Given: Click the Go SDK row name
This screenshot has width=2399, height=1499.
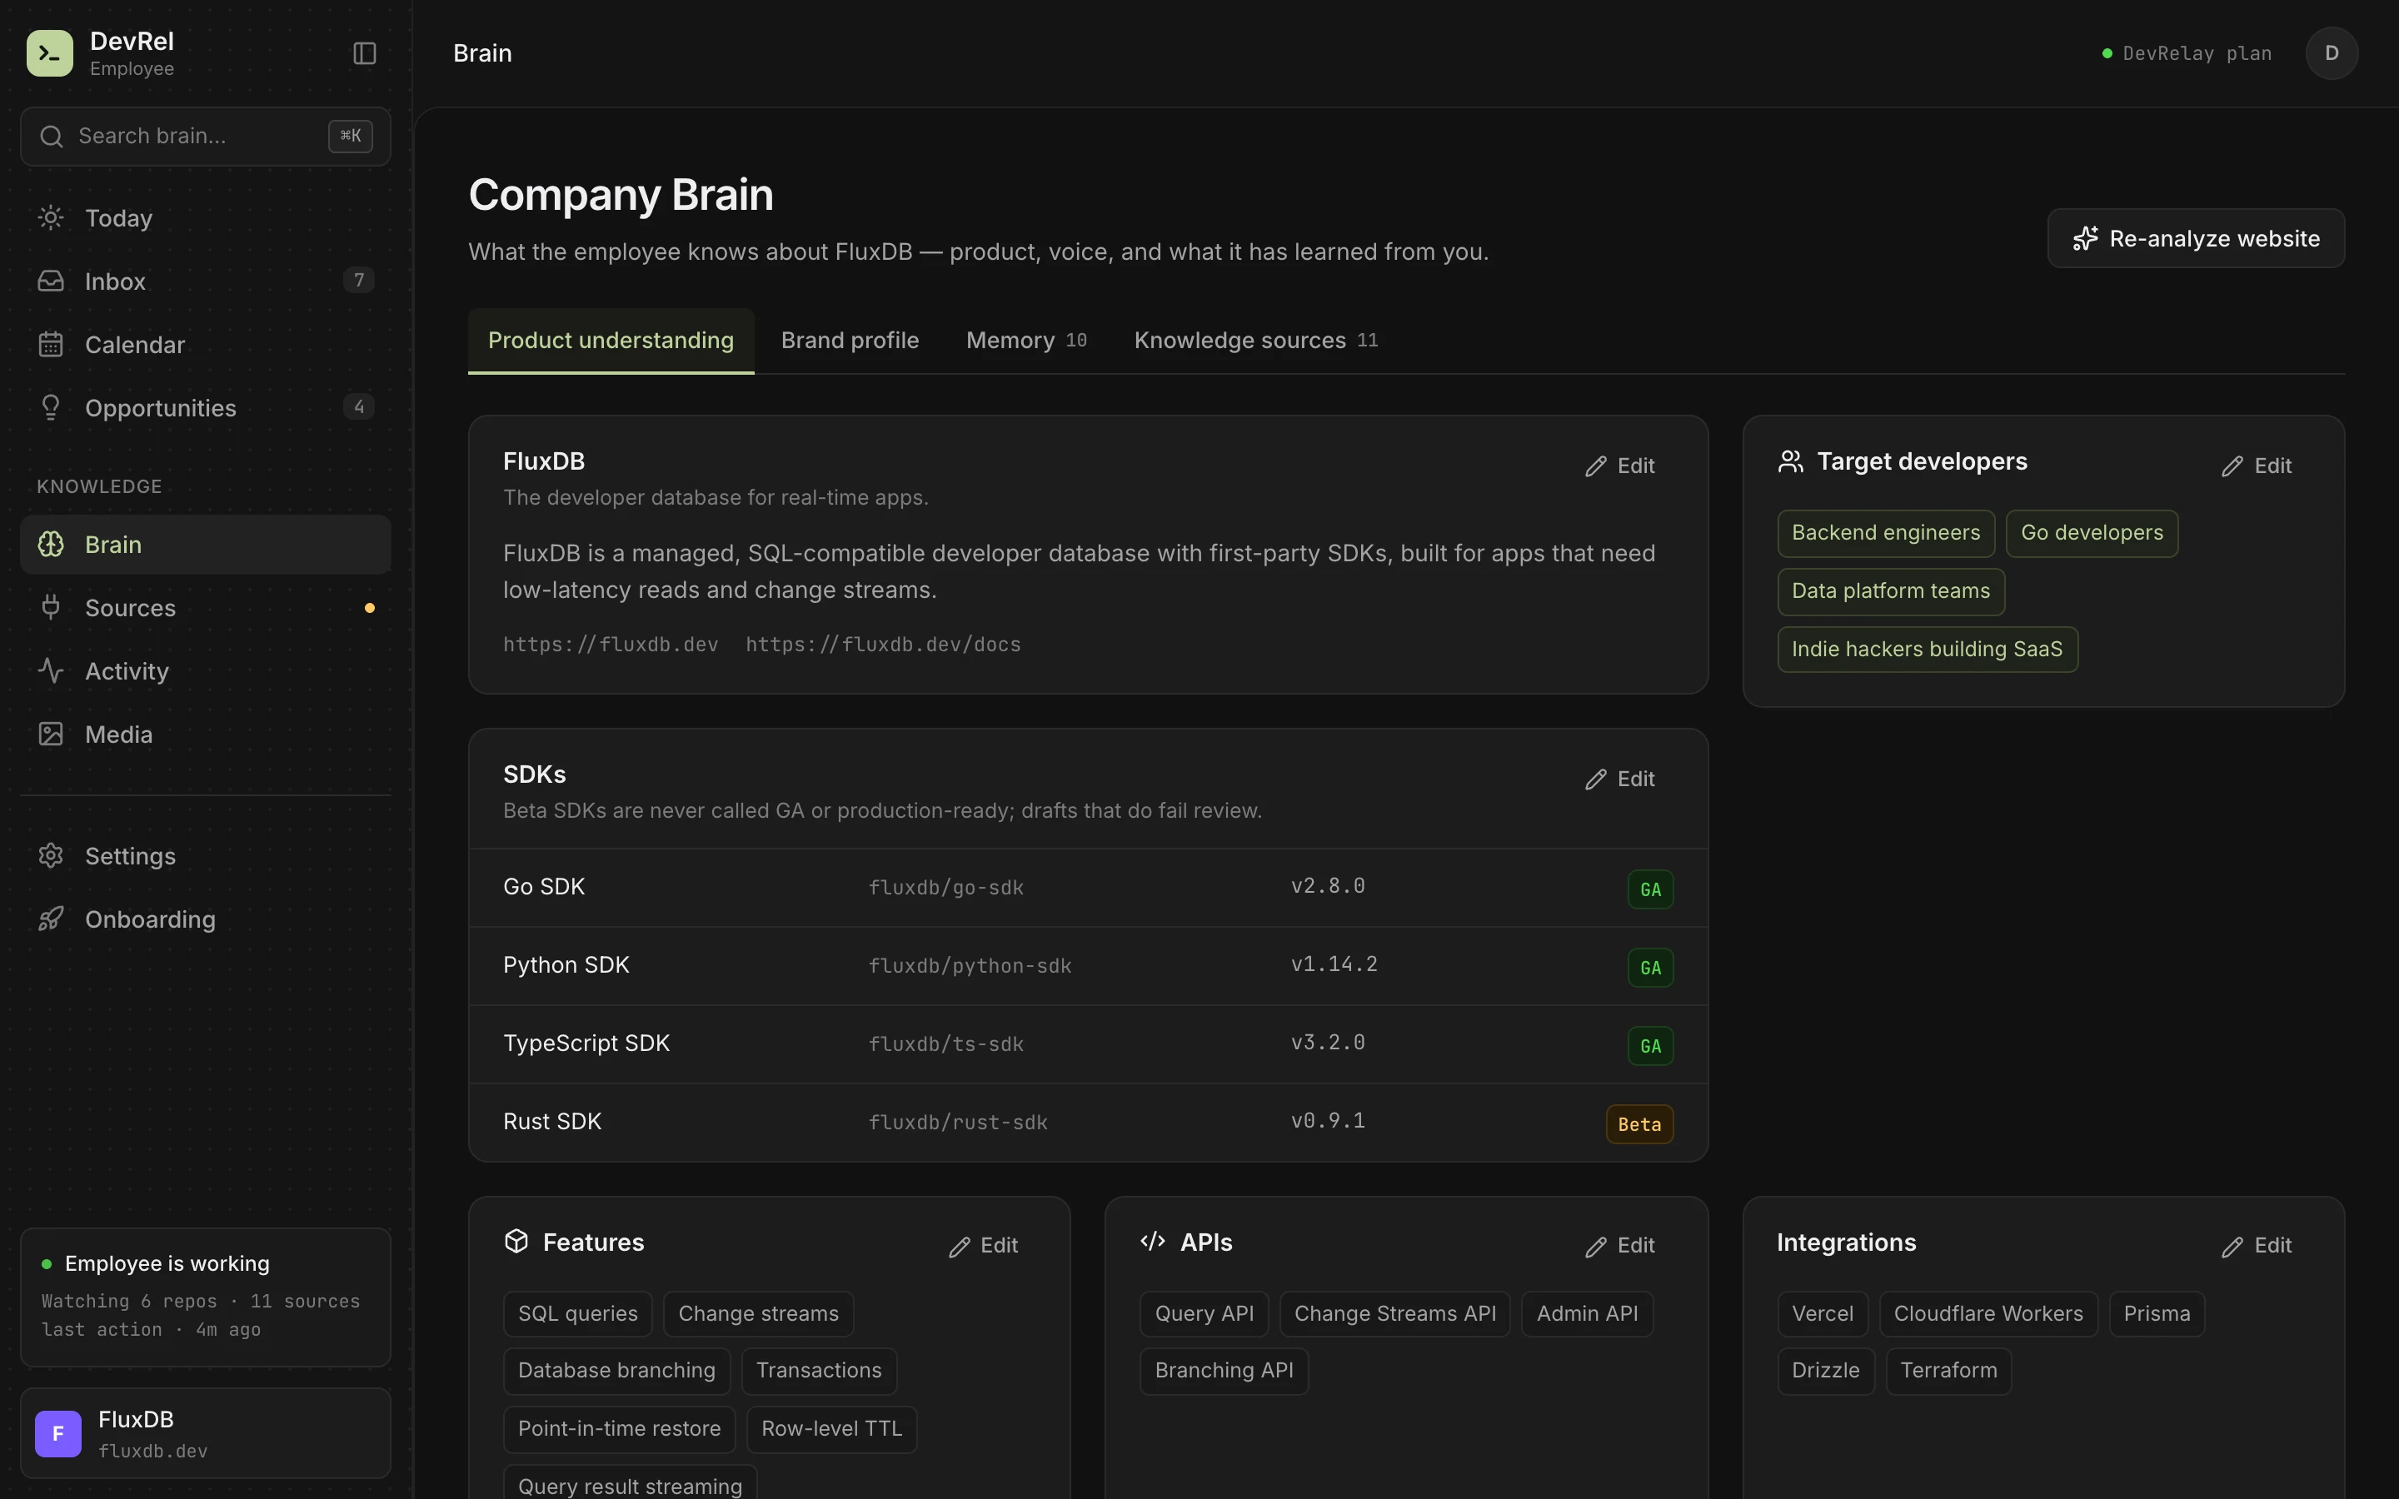Looking at the screenshot, I should [543, 886].
